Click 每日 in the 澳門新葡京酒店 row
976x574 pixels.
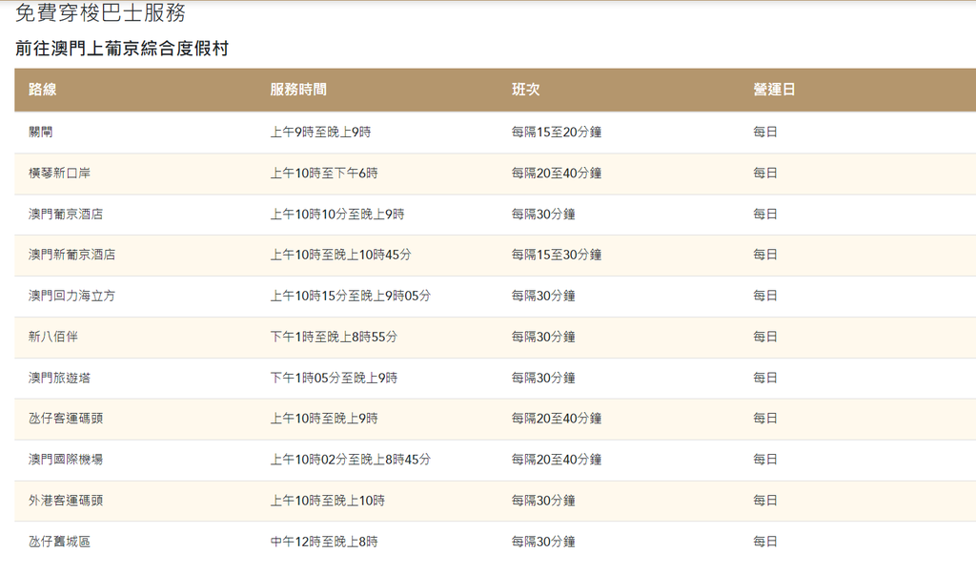click(x=765, y=255)
